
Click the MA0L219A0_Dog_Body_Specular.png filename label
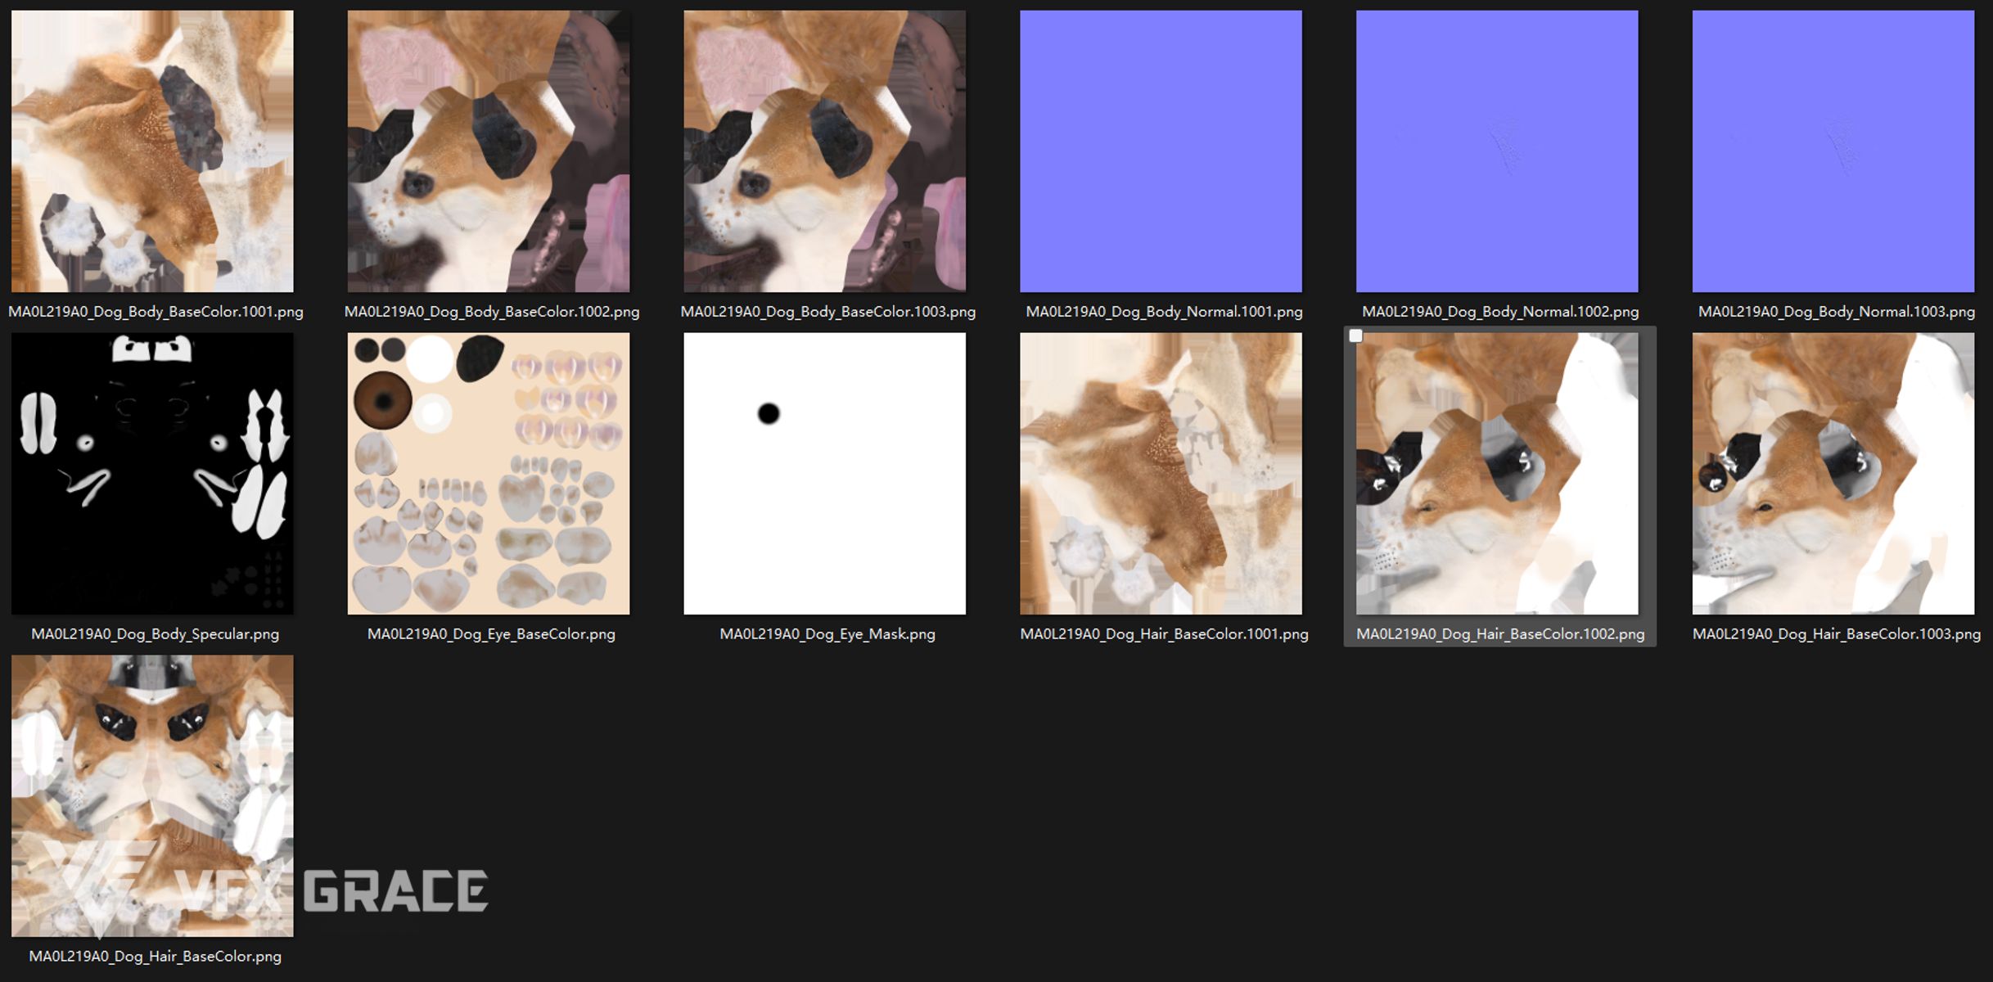(156, 634)
